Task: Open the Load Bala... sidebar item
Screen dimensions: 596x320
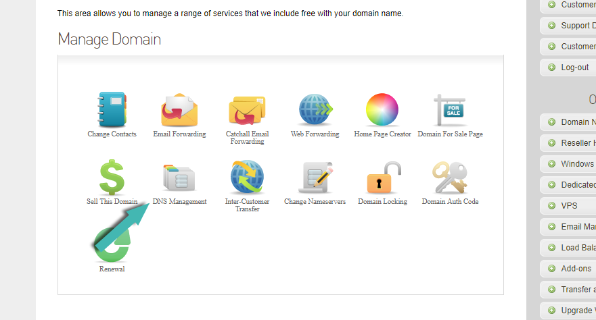Action: coord(568,248)
